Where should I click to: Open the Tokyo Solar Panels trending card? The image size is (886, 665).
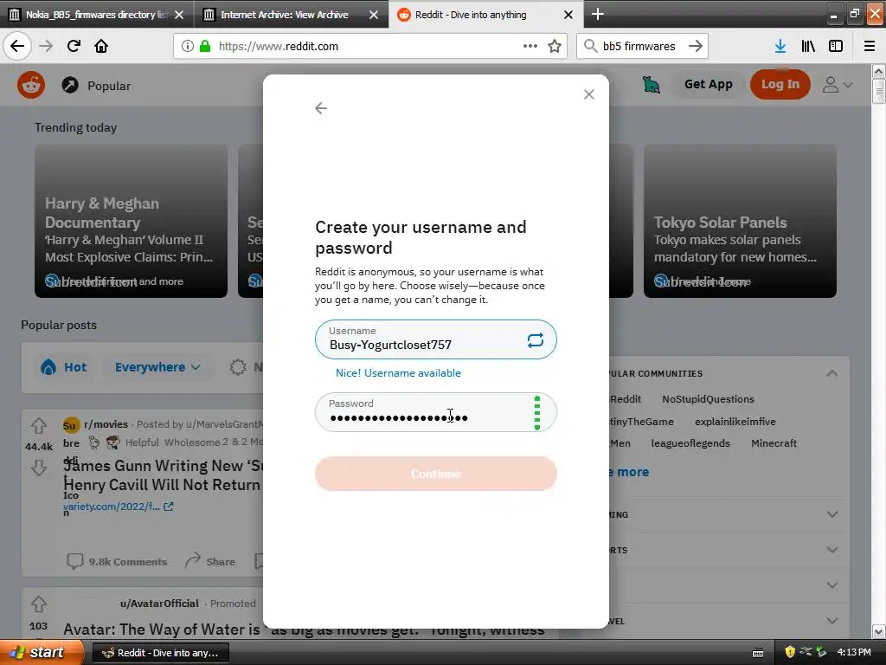click(740, 221)
